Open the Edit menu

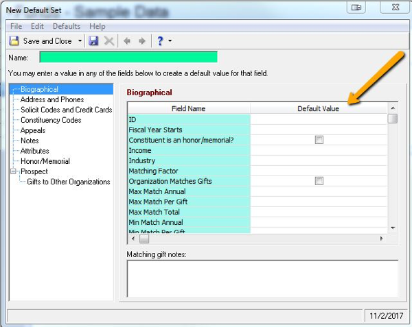pyautogui.click(x=37, y=26)
